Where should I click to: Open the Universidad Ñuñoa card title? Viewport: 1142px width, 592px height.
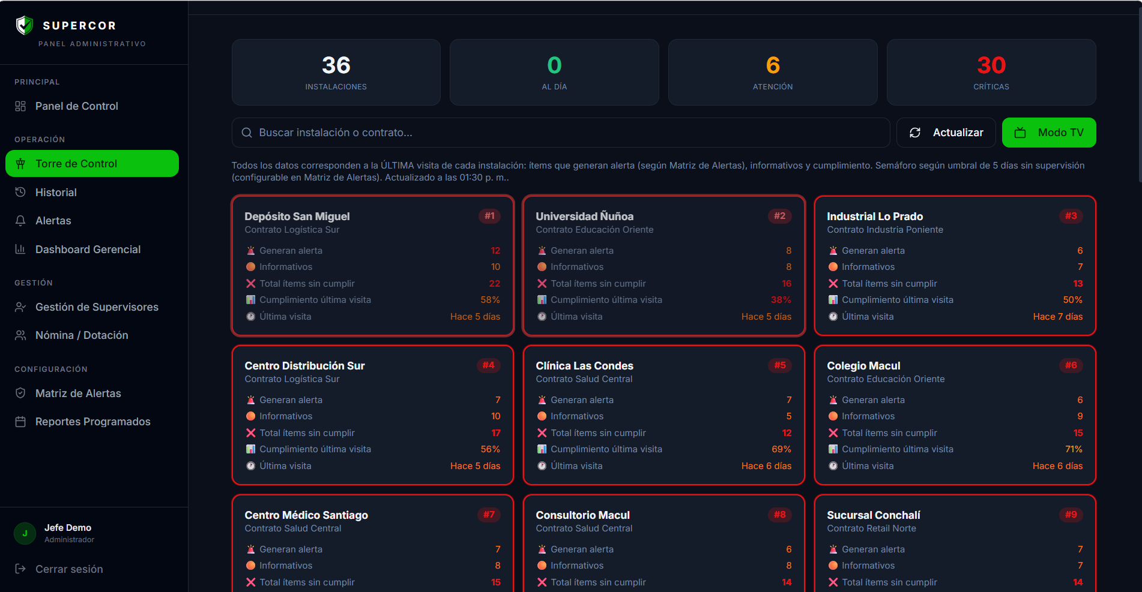coord(585,217)
